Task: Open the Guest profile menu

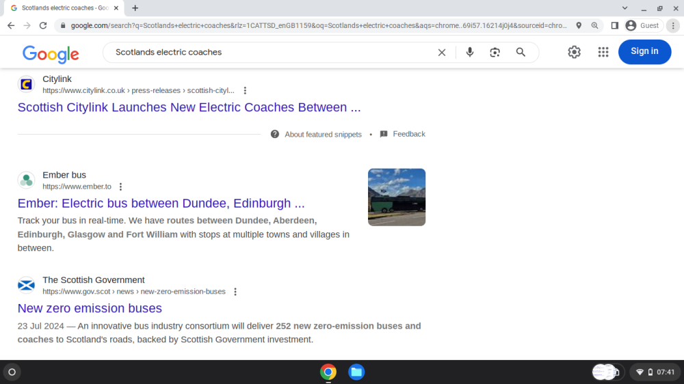Action: 642,26
